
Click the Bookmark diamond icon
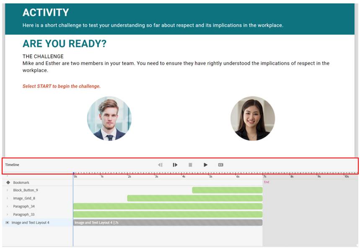point(8,182)
